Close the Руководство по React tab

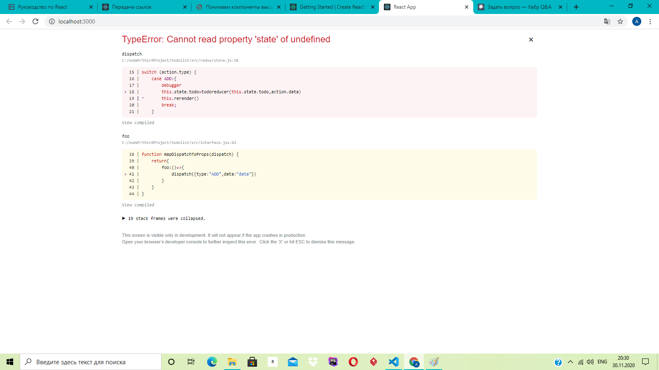coord(91,7)
